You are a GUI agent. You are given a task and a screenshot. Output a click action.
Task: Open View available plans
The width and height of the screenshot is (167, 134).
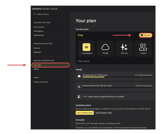point(85,113)
